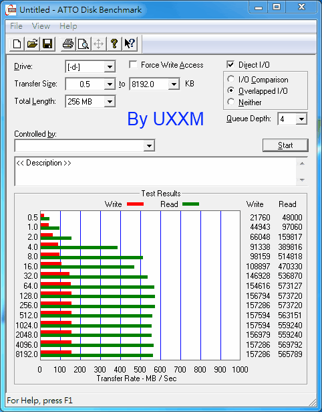Click the New document toolbar icon
This screenshot has height=412, width=322.
click(x=17, y=44)
